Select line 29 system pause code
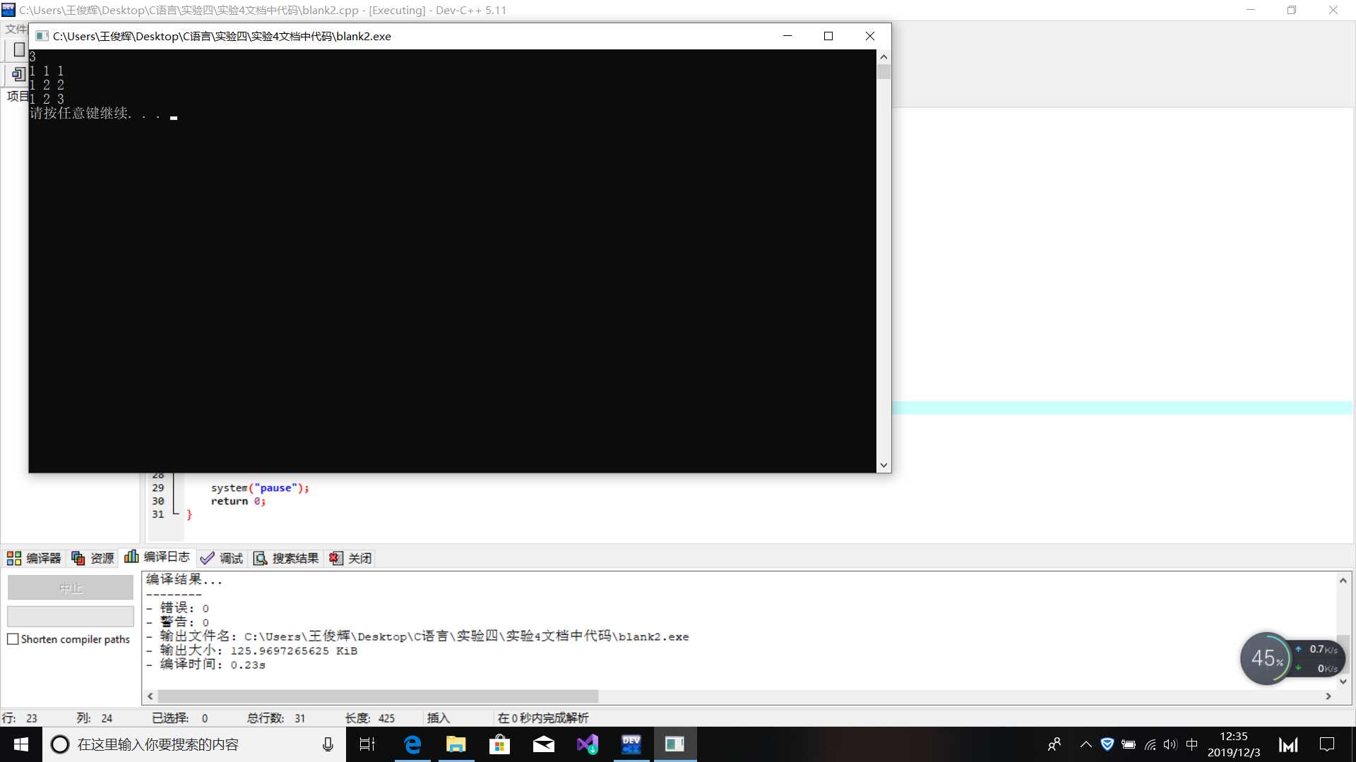This screenshot has height=762, width=1356. pos(259,487)
